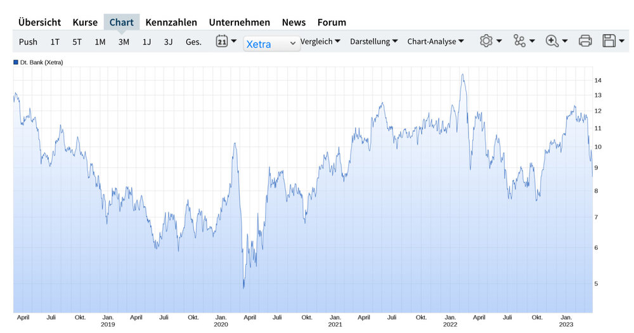Print the chart using the printer icon

[x=585, y=41]
